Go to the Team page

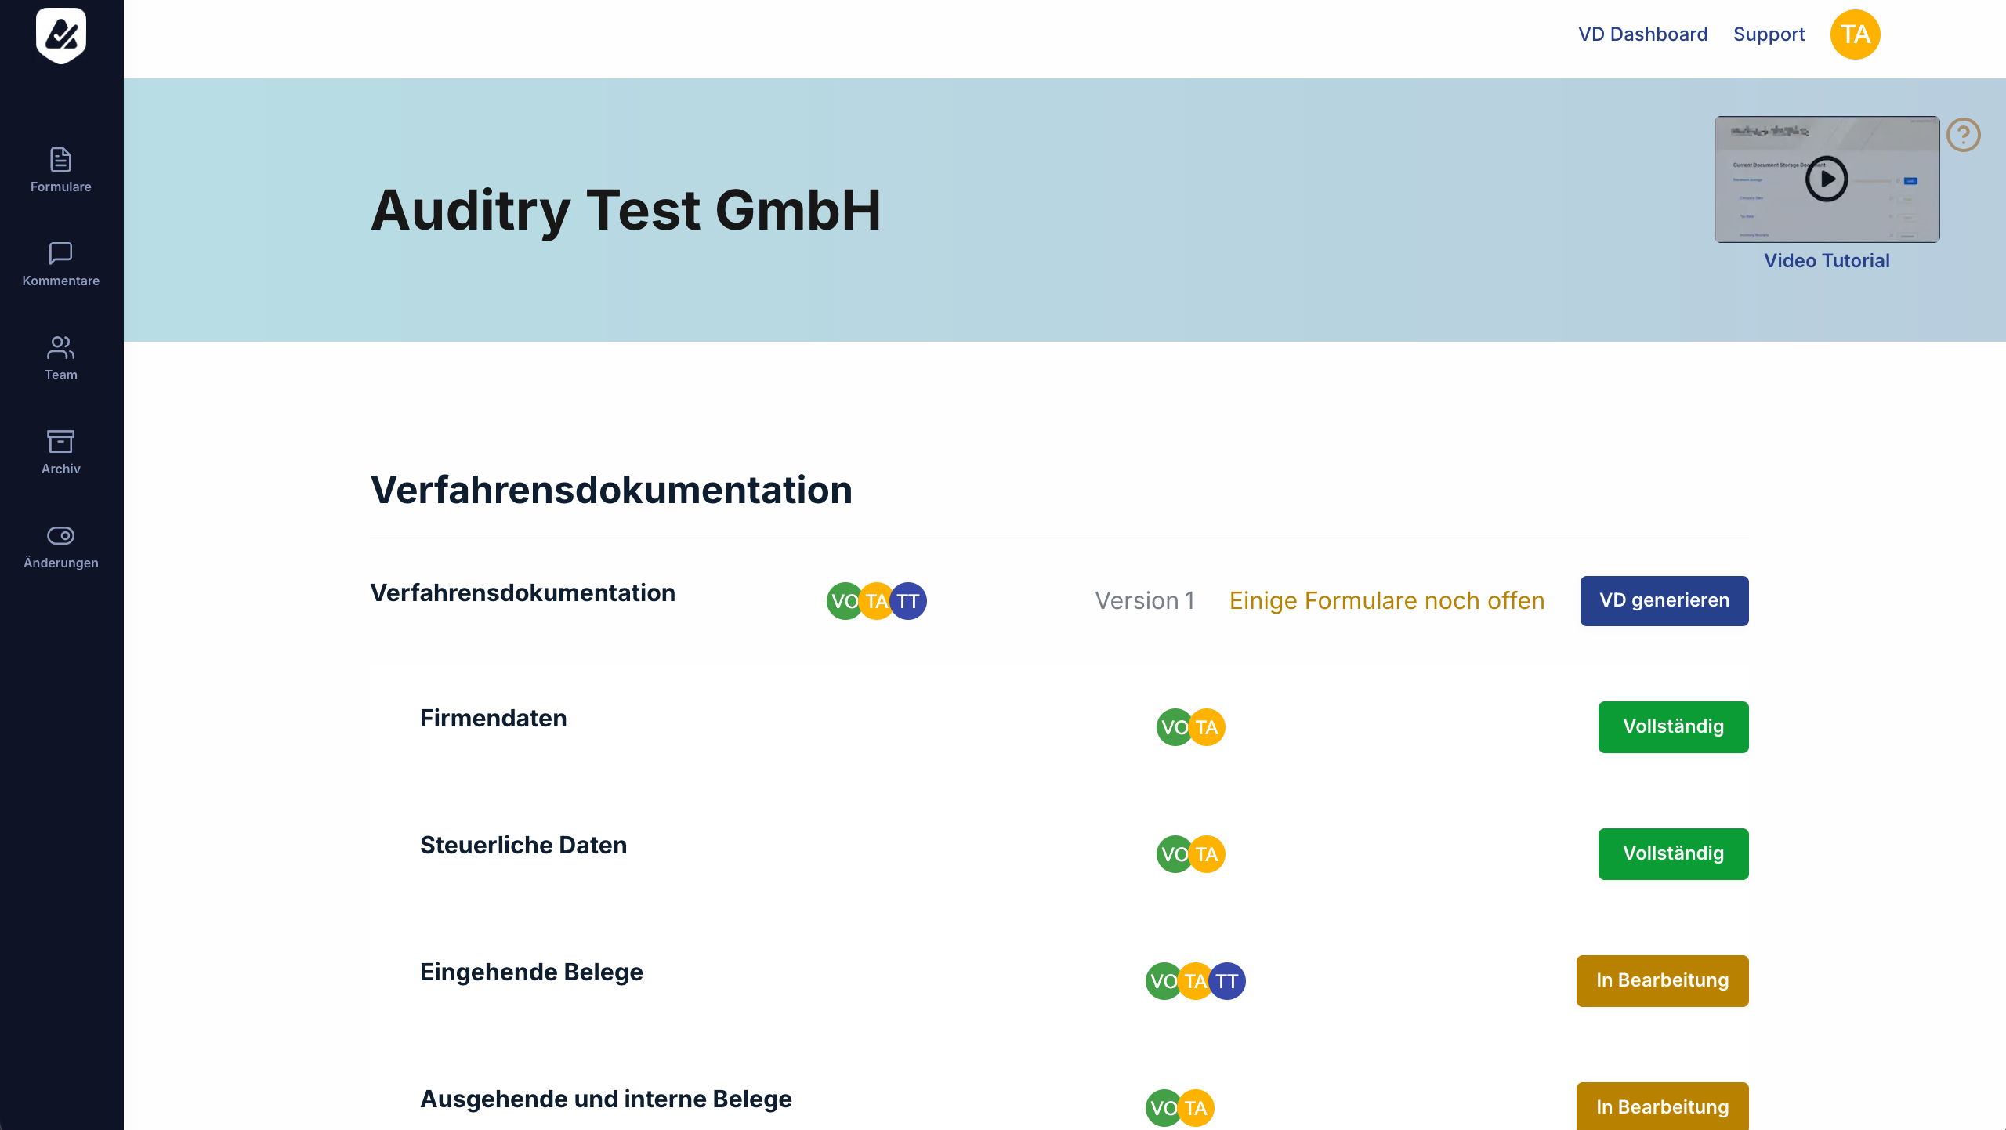[61, 358]
